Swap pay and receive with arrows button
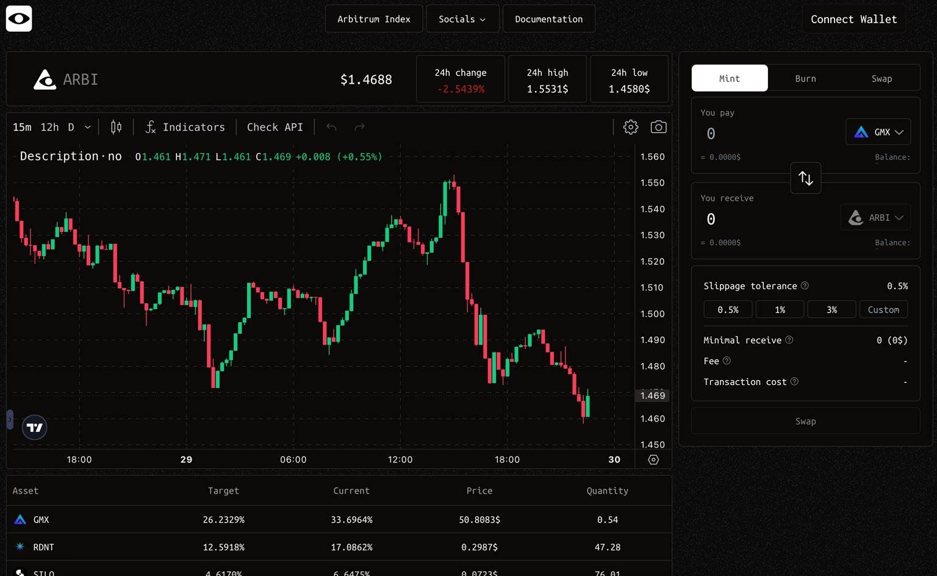This screenshot has height=576, width=937. click(806, 178)
